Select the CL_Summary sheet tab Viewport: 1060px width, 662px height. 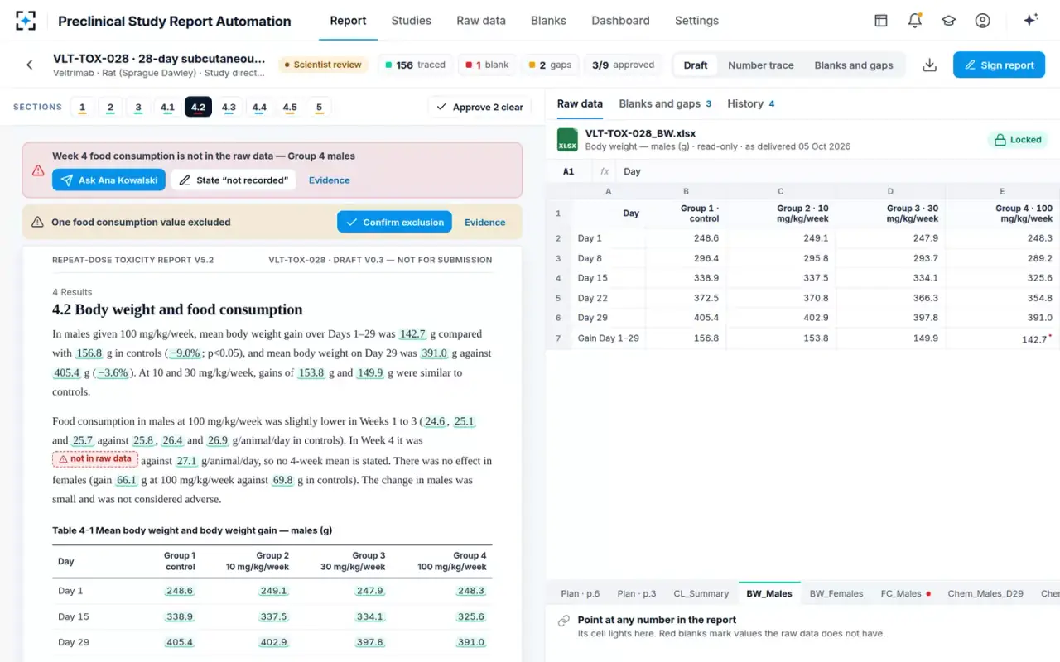[x=701, y=593]
